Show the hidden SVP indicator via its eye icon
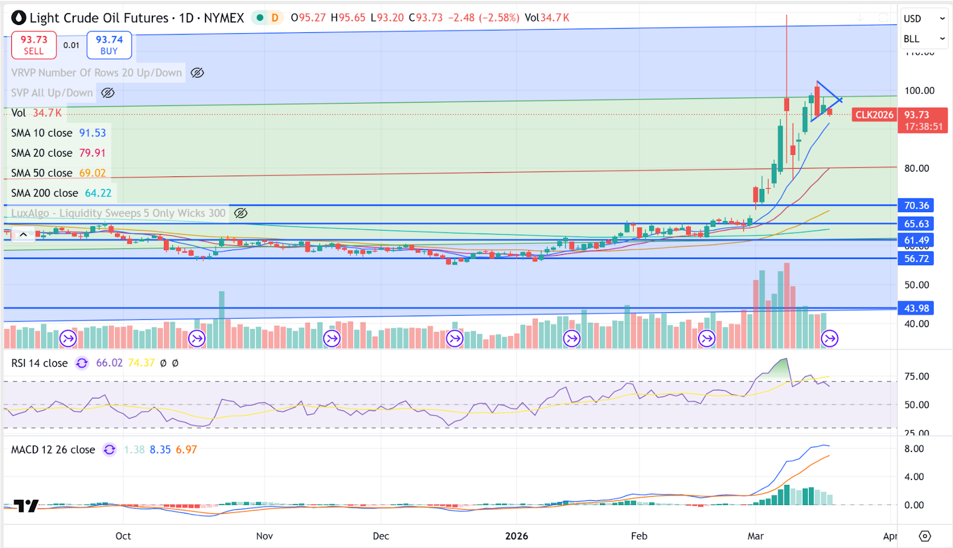Screen dimensions: 953x548 point(108,93)
